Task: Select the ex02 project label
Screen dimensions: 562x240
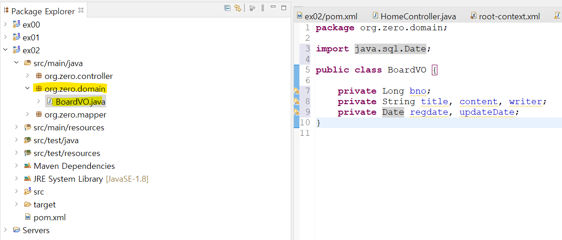Action: pyautogui.click(x=31, y=50)
